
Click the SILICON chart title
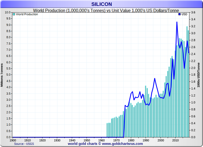(101, 4)
